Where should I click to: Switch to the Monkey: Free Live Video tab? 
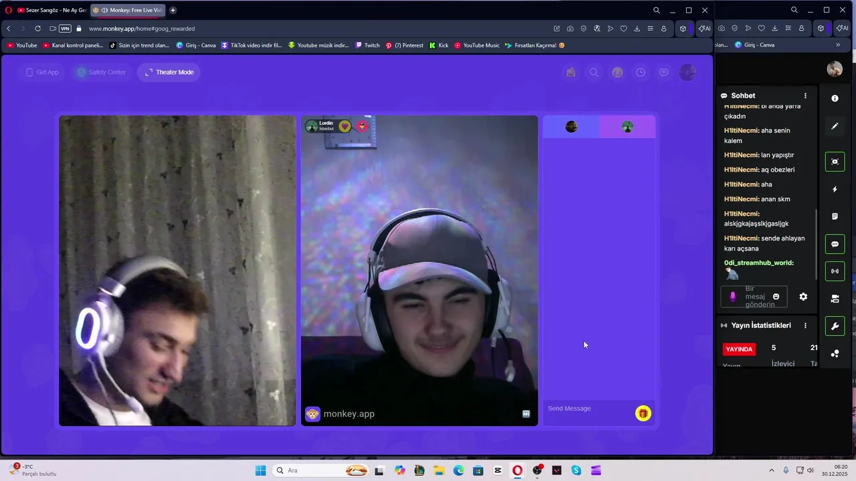(x=127, y=10)
